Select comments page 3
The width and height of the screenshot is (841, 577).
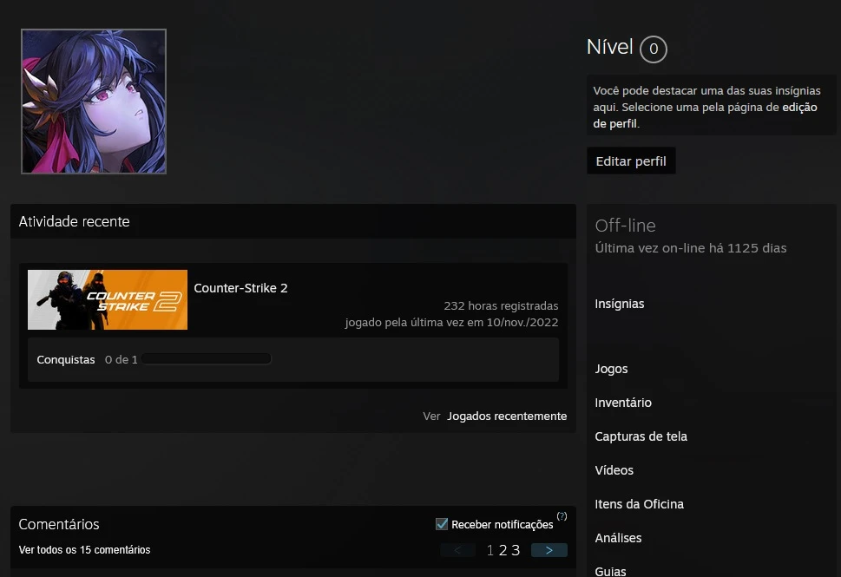click(x=516, y=550)
